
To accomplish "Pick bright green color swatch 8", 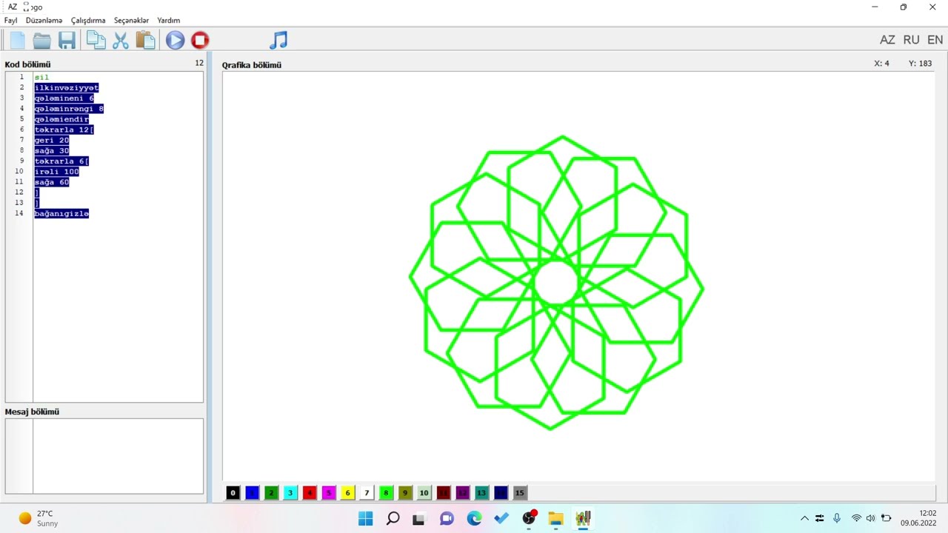I will (x=386, y=492).
